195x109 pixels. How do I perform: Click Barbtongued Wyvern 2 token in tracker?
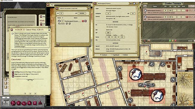point(146,17)
